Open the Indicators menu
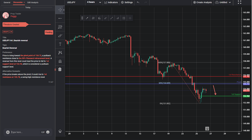Viewport: 252px width, 140px height. pos(111,2)
